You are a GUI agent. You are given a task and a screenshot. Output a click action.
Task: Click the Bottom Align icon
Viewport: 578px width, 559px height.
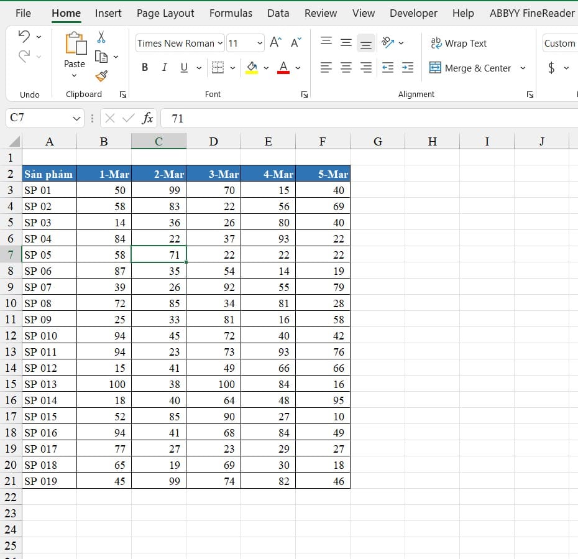coord(365,44)
